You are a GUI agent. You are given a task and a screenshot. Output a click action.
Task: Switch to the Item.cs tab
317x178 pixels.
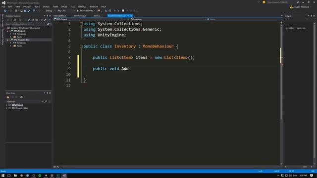click(97, 16)
